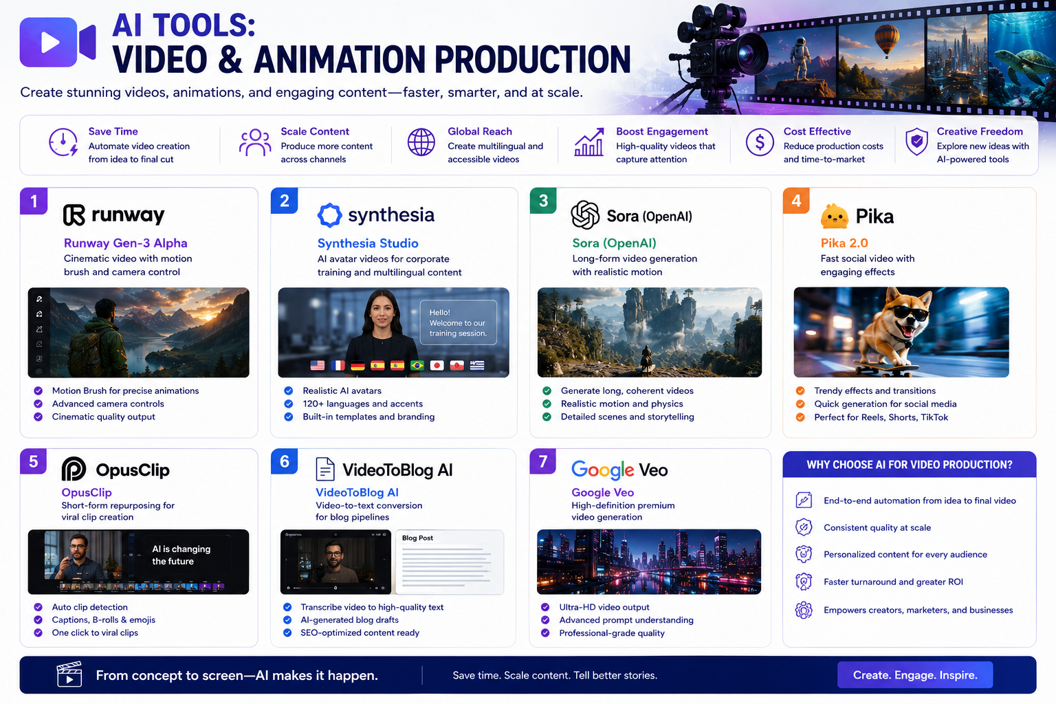Click the Brazil flag in Synthesia preview
The image size is (1056, 704).
point(417,366)
